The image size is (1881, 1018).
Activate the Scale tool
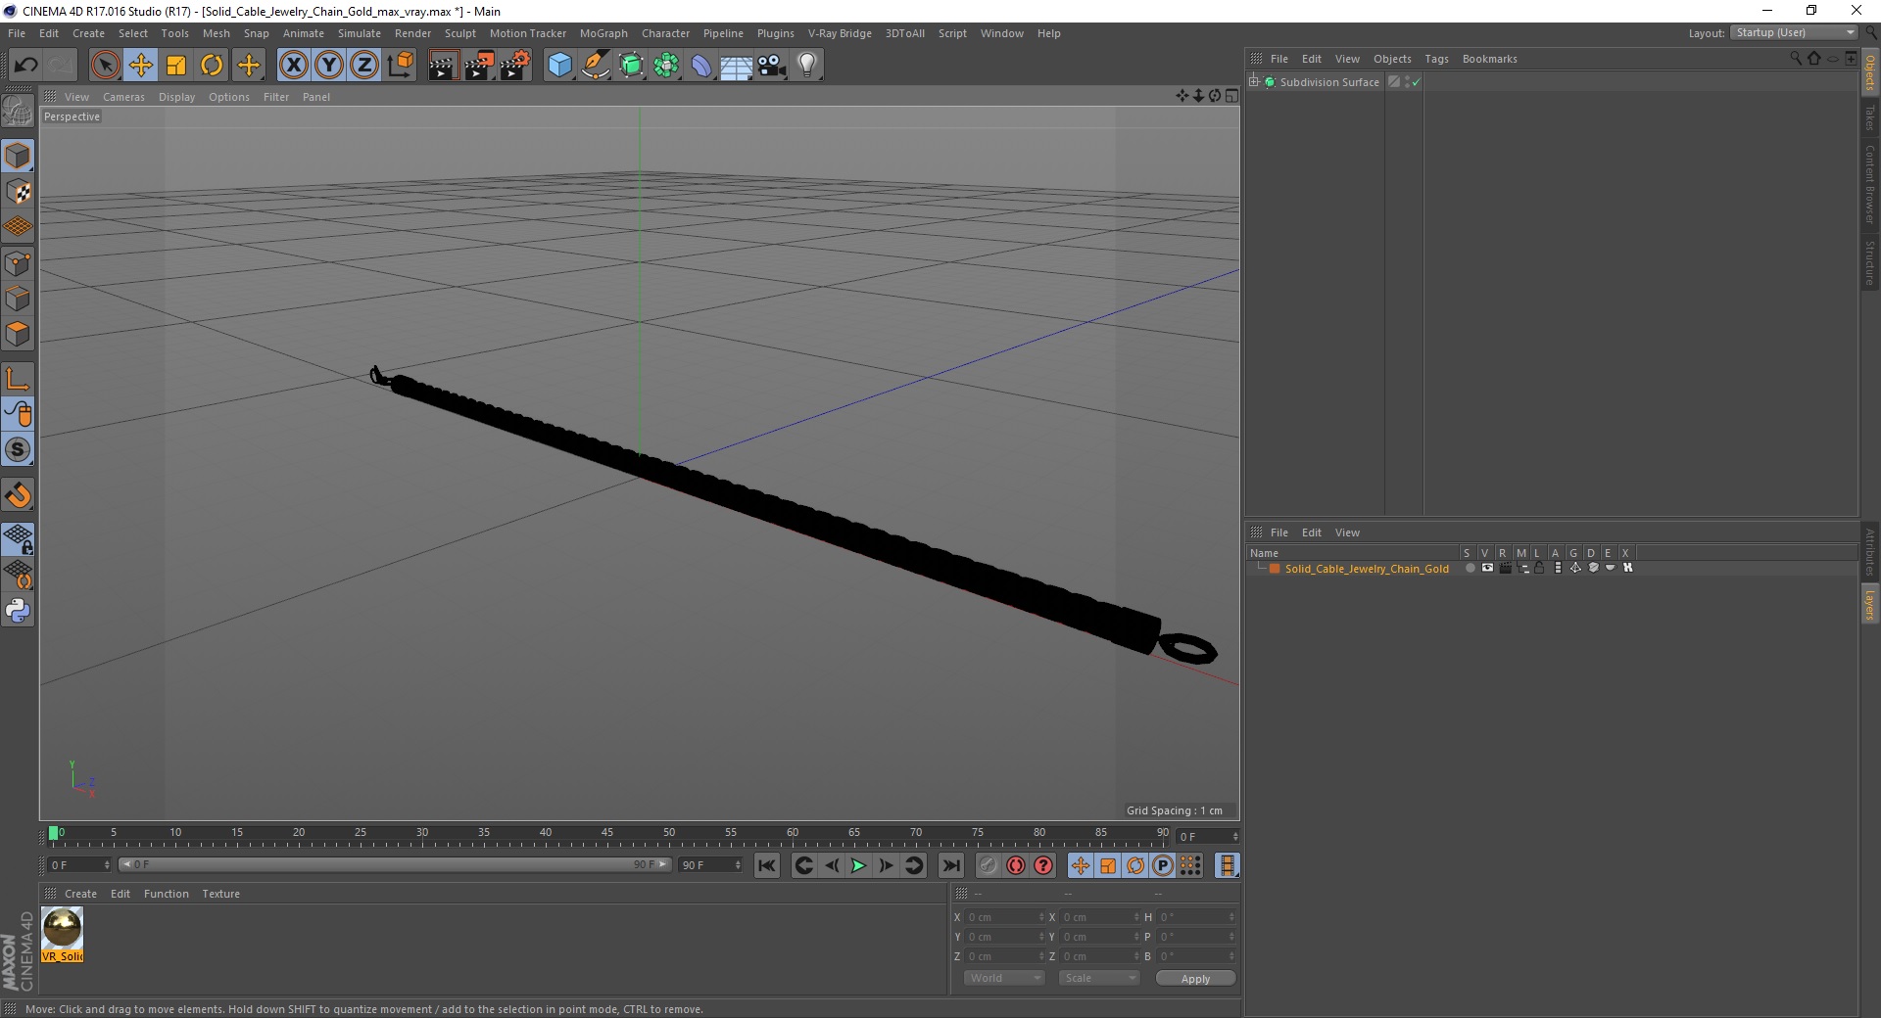coord(176,66)
